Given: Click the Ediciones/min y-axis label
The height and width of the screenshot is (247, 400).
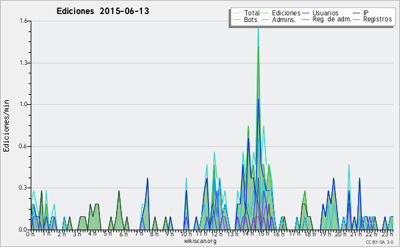Looking at the screenshot, I should click(x=6, y=126).
